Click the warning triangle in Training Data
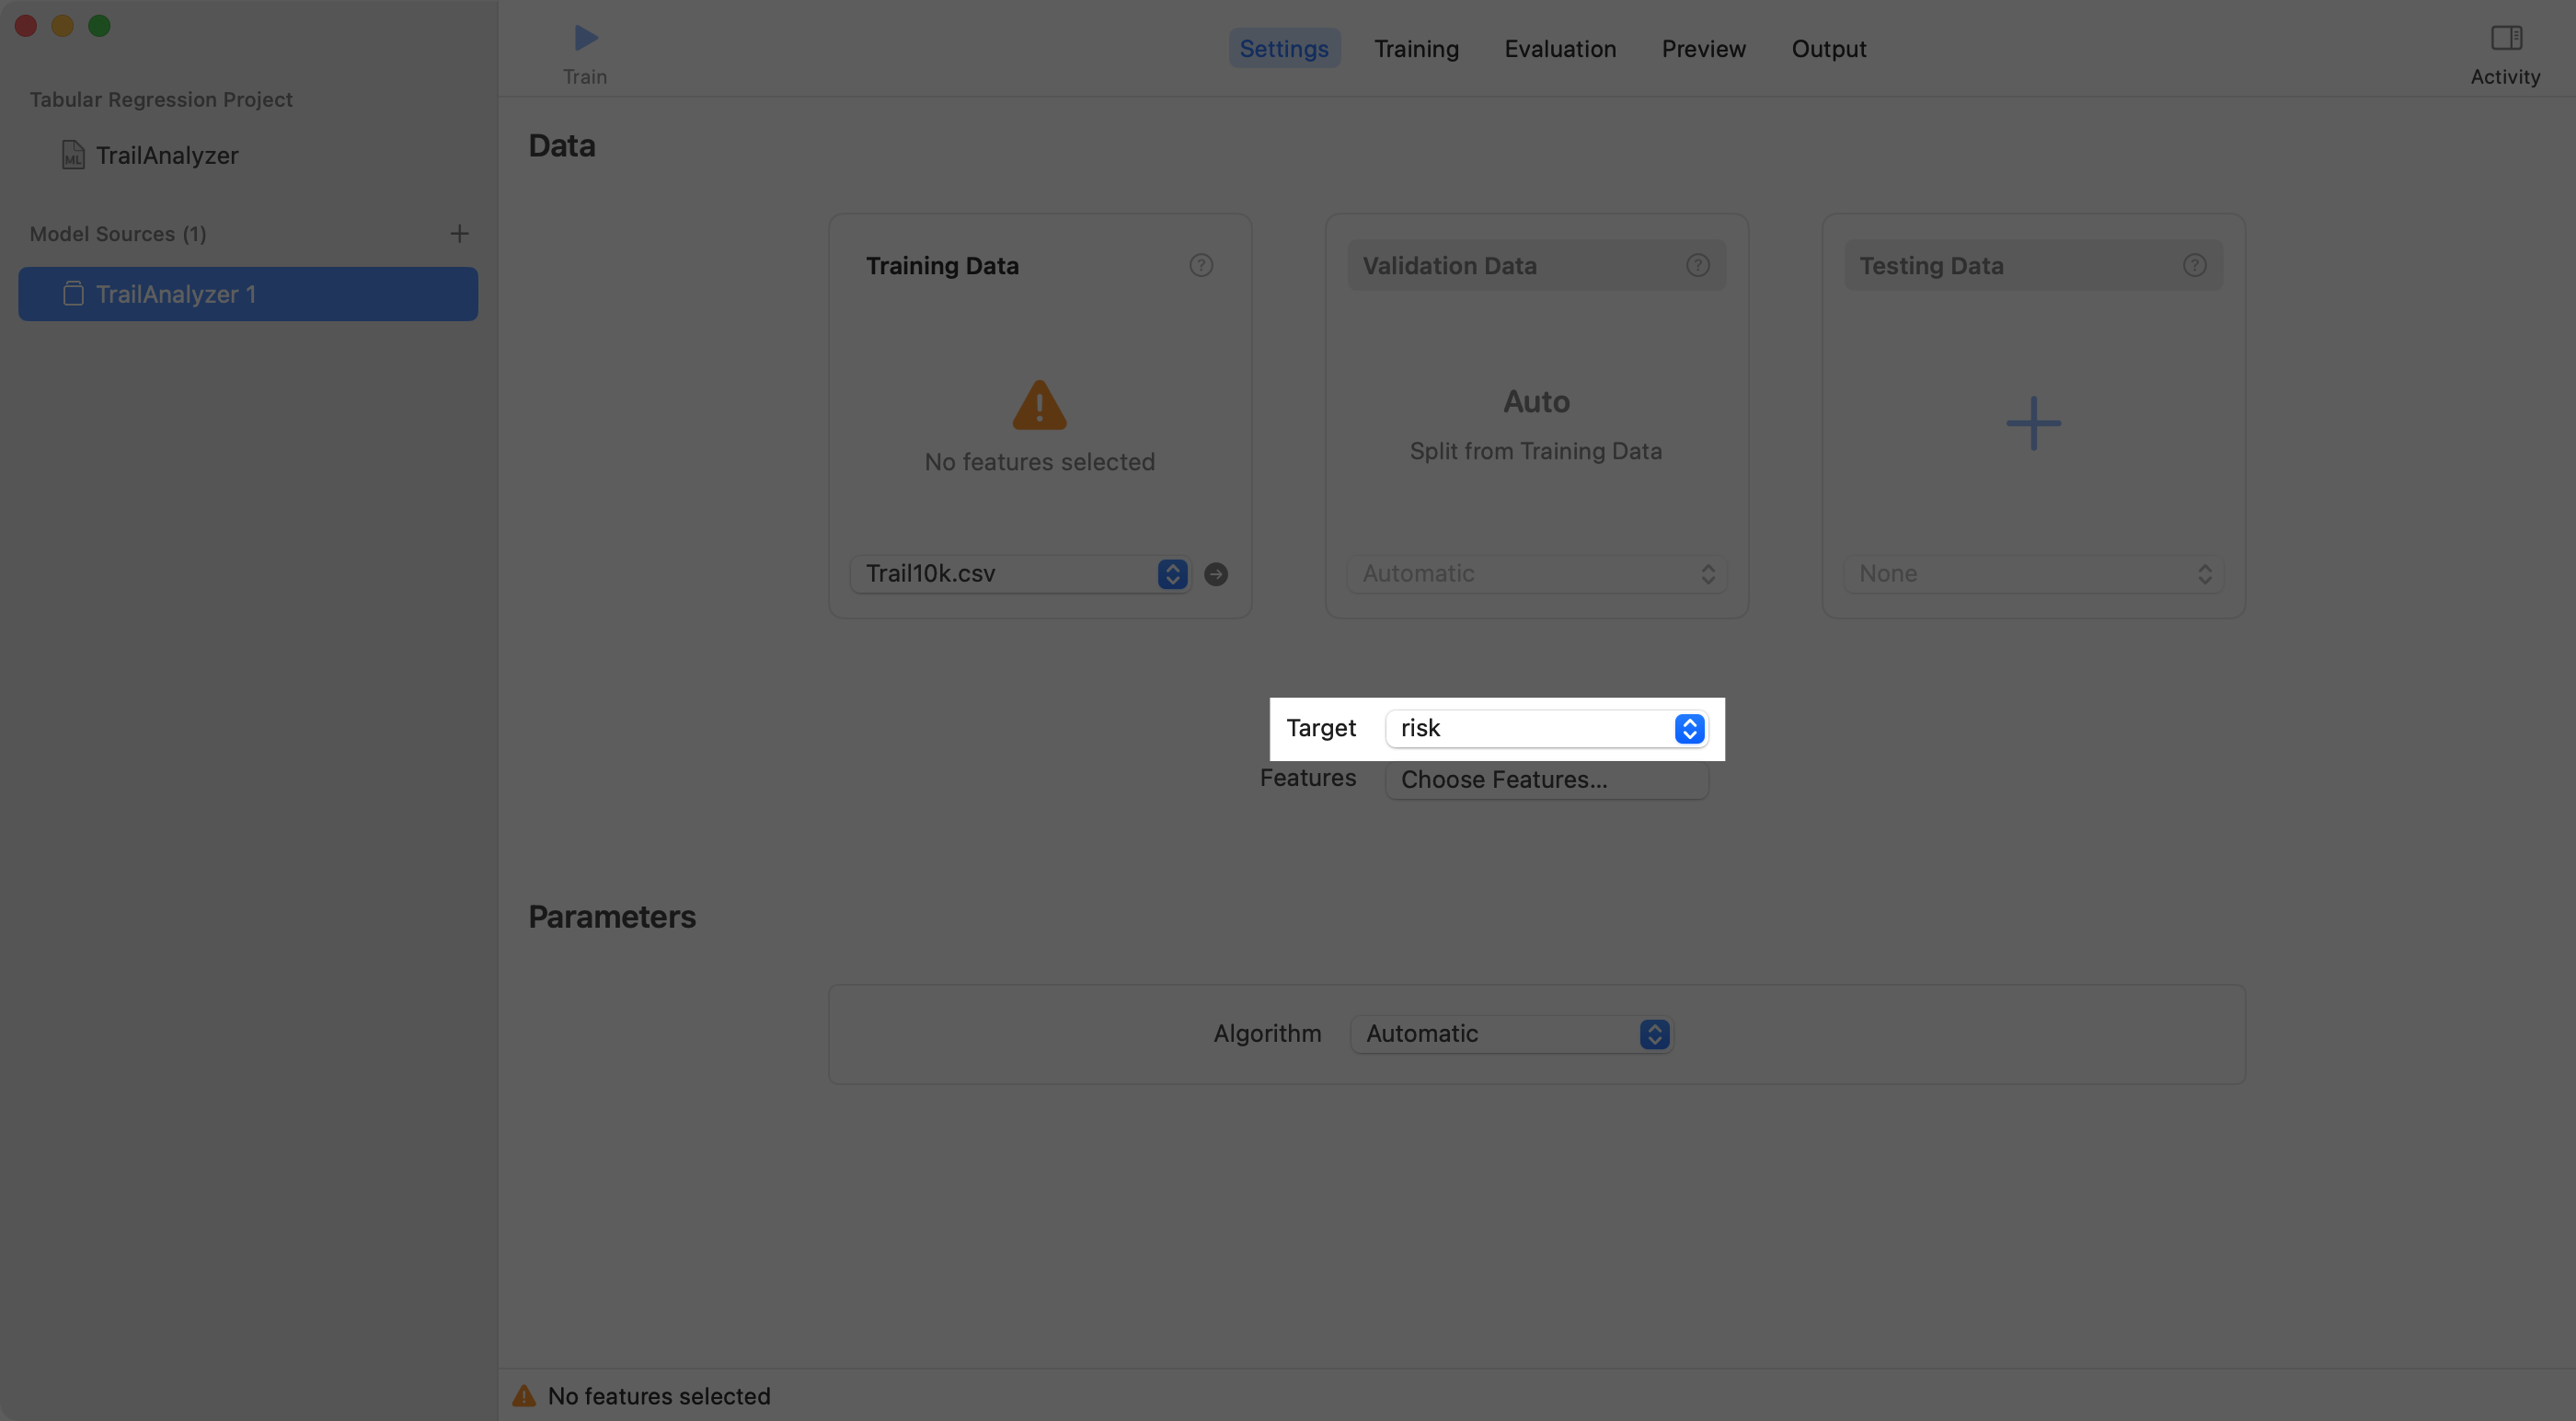This screenshot has width=2576, height=1421. (x=1040, y=405)
